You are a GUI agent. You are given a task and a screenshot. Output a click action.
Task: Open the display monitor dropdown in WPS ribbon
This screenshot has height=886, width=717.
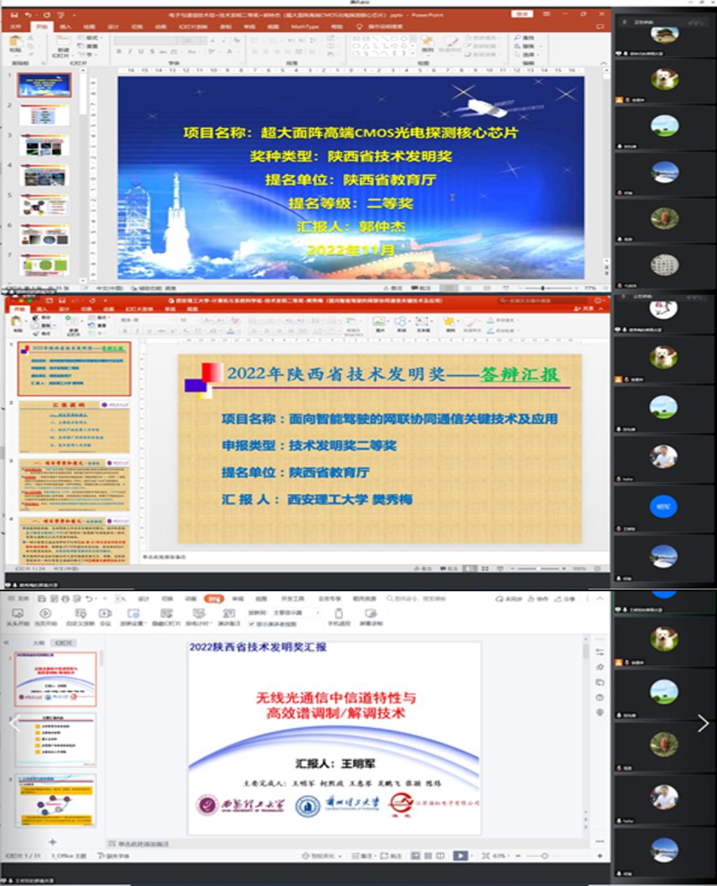[x=291, y=612]
